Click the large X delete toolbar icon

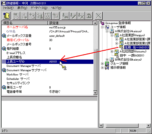pyautogui.click(x=99, y=16)
